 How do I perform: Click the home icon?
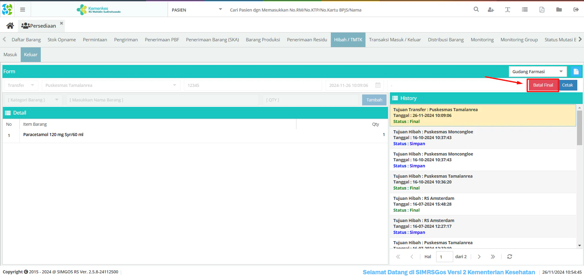tap(10, 26)
